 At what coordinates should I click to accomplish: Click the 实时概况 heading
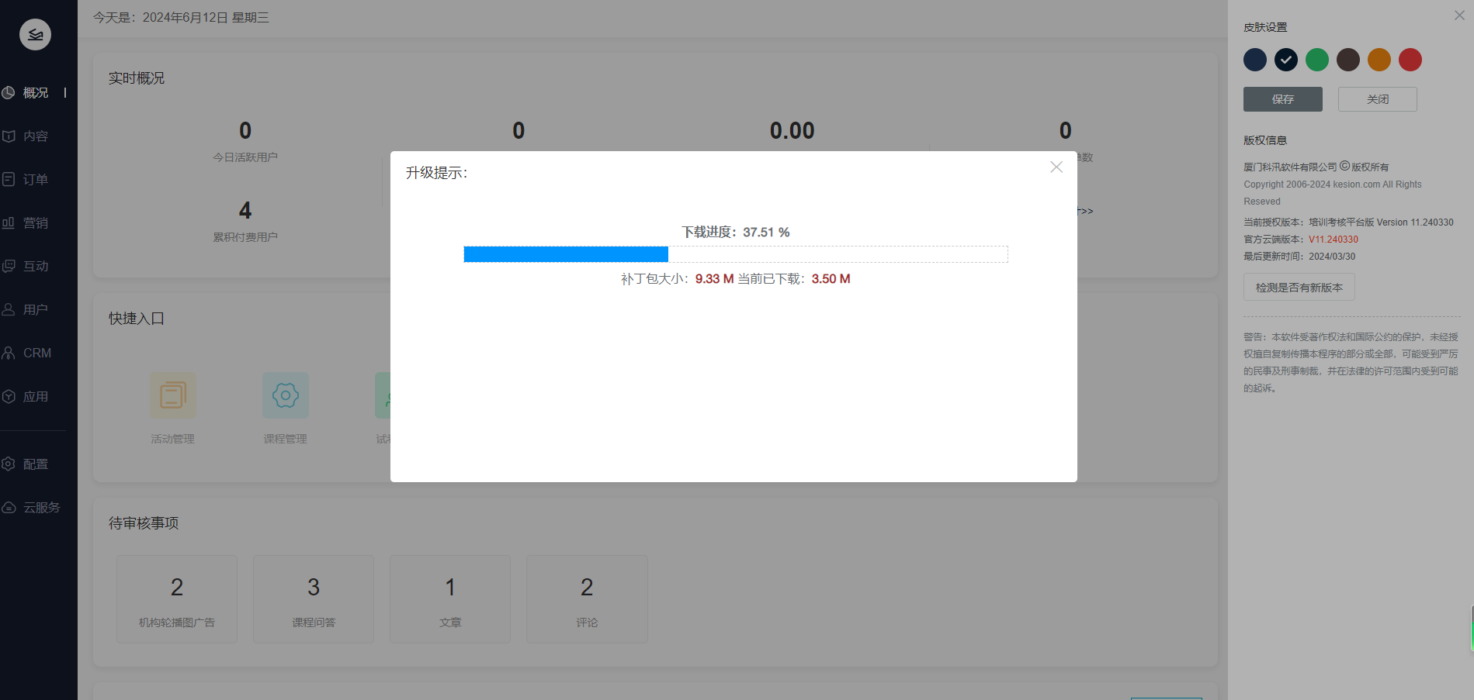click(x=137, y=78)
